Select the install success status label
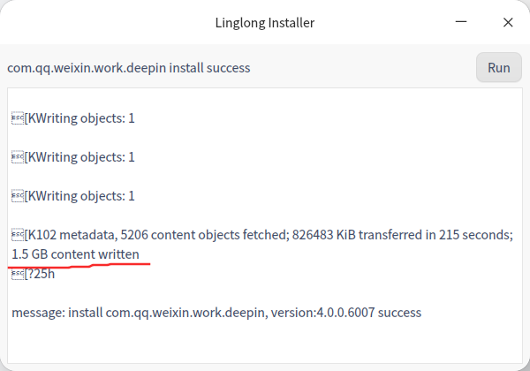This screenshot has height=371, width=530. pyautogui.click(x=129, y=67)
